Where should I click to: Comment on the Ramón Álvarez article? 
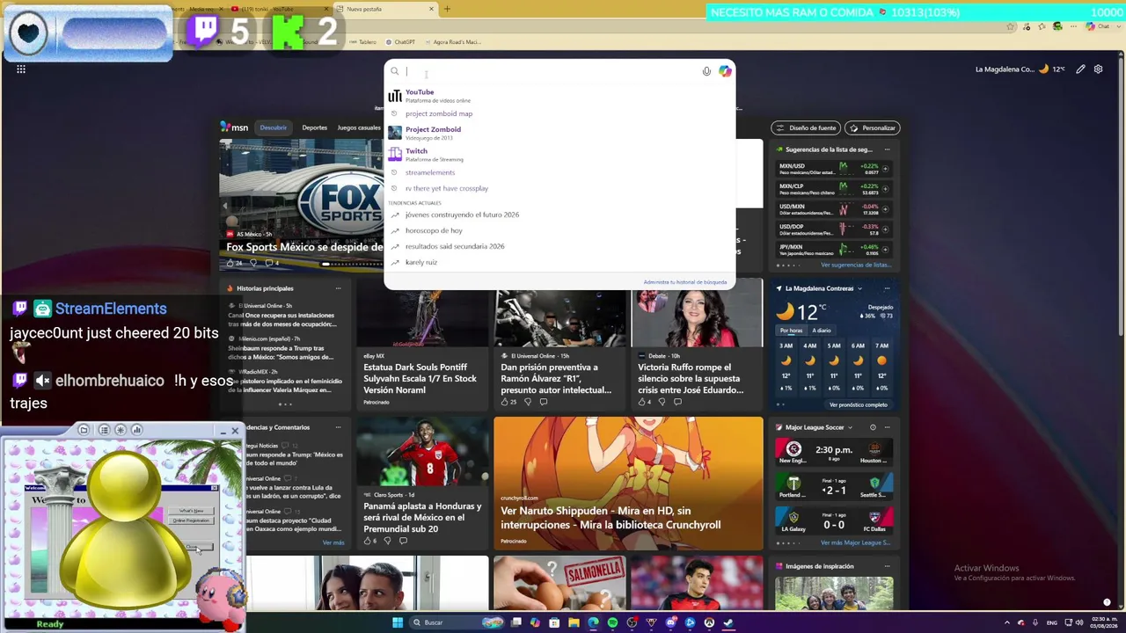[543, 402]
